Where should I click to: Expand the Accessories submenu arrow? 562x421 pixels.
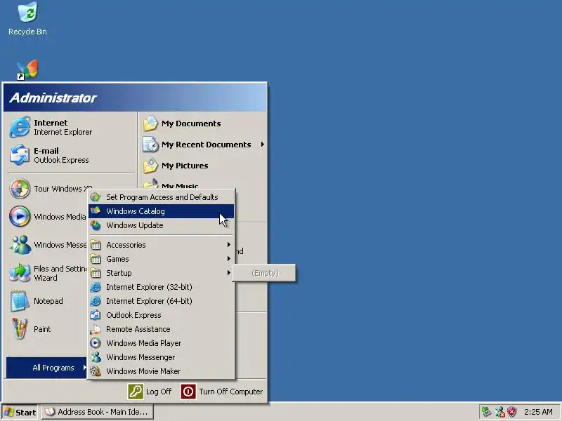(x=229, y=244)
